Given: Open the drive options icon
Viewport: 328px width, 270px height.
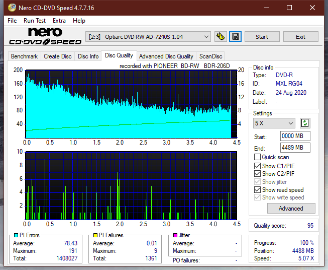Looking at the screenshot, I should pos(221,37).
